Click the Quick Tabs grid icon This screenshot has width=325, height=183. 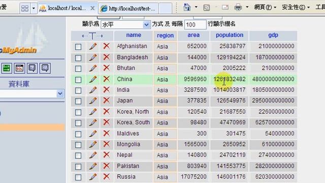tap(25, 8)
